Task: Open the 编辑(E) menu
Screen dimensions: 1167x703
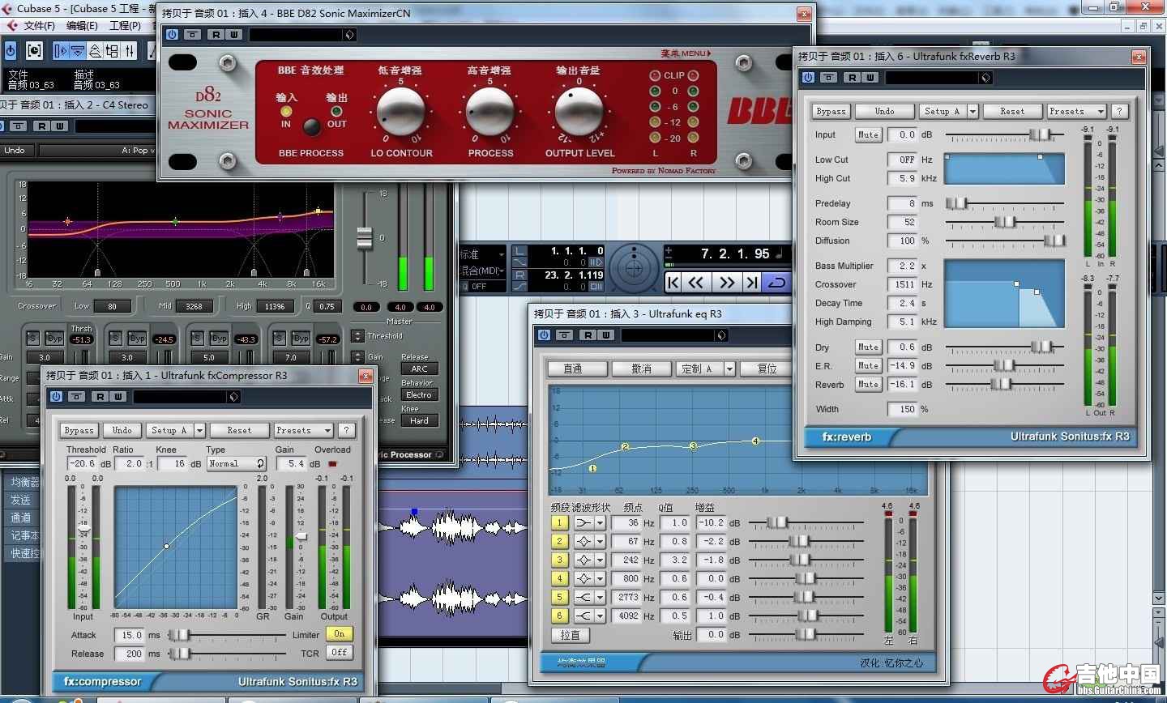Action: 81,25
